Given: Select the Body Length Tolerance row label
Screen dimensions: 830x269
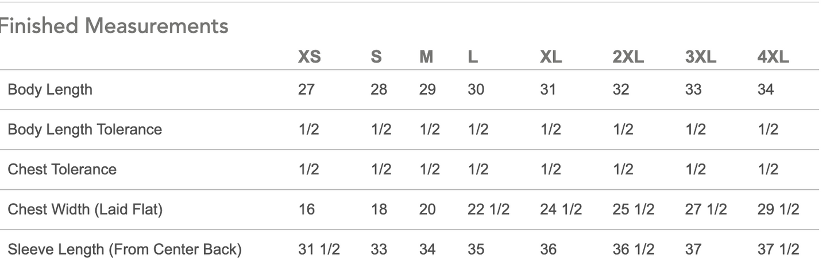Looking at the screenshot, I should coord(84,130).
